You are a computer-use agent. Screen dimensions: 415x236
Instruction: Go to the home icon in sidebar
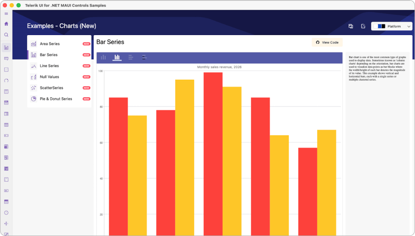click(6, 24)
